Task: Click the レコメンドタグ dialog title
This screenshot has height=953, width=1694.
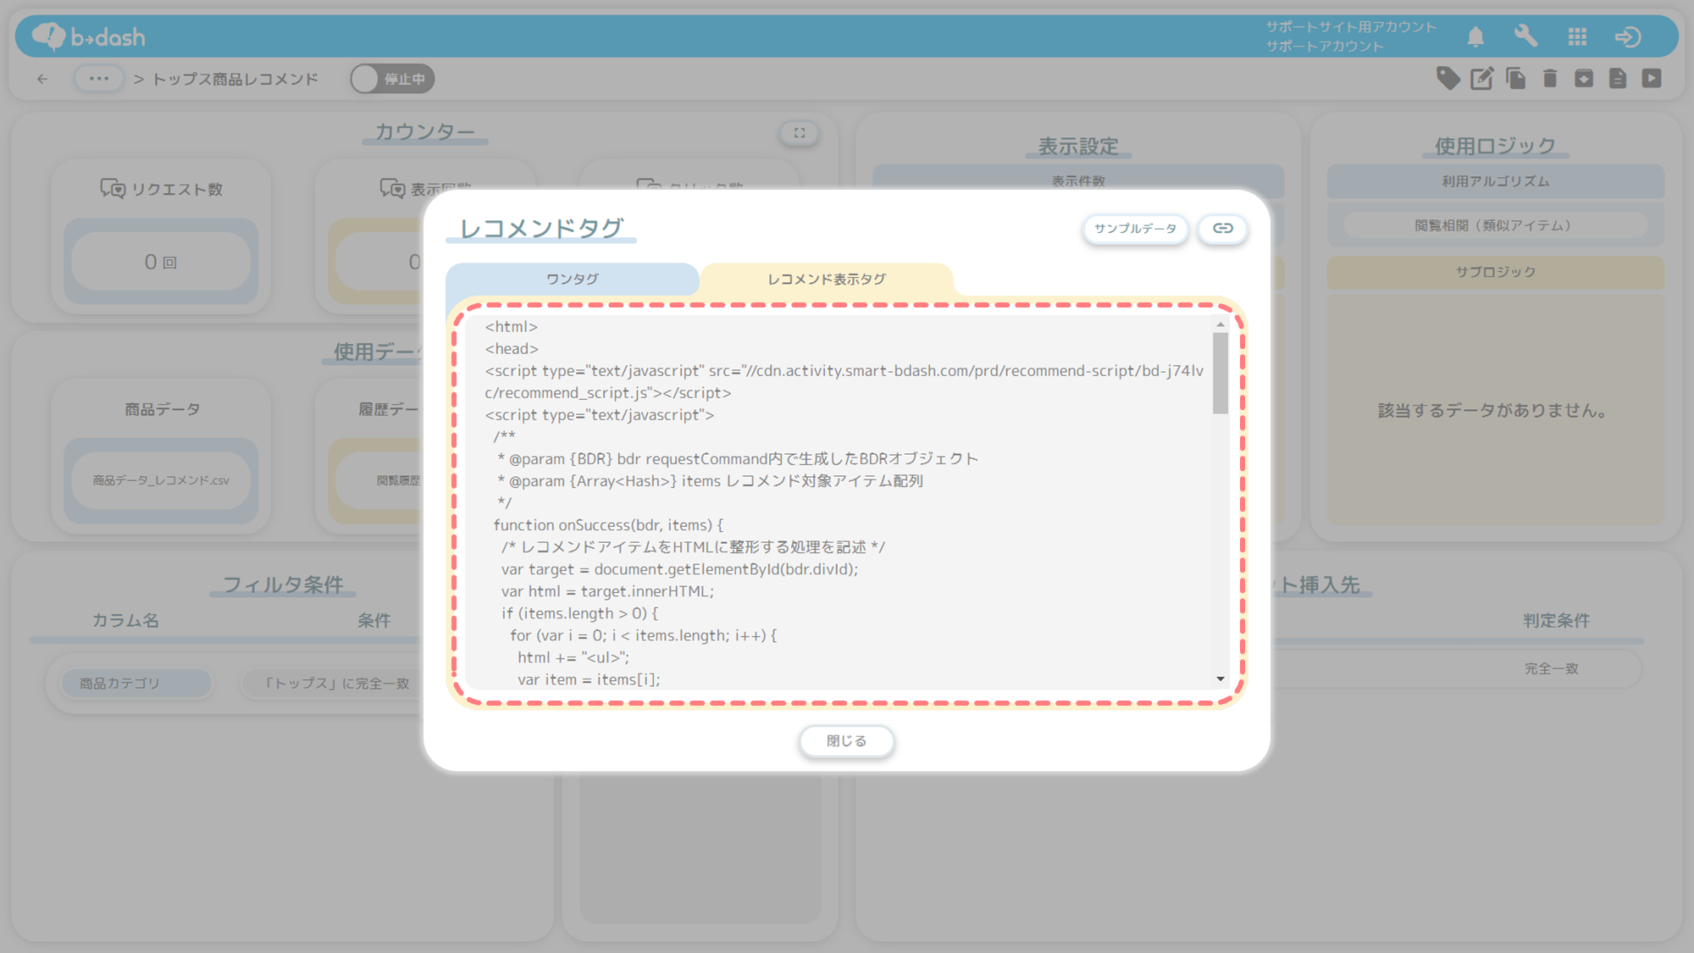Action: [541, 228]
